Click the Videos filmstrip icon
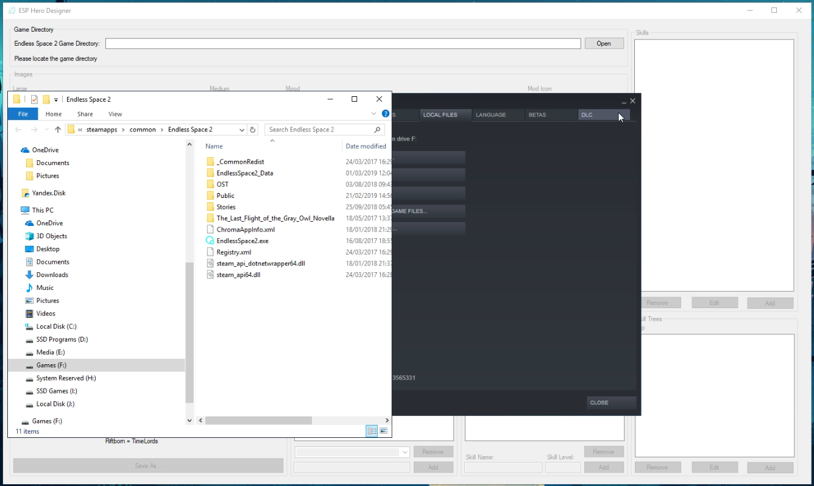Screen dimensions: 814x486 tap(29, 314)
